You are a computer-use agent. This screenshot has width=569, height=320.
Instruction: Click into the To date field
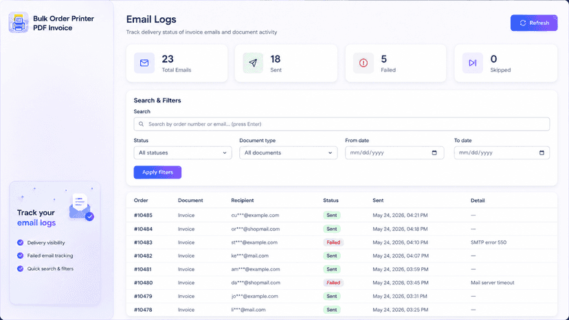[502, 152]
